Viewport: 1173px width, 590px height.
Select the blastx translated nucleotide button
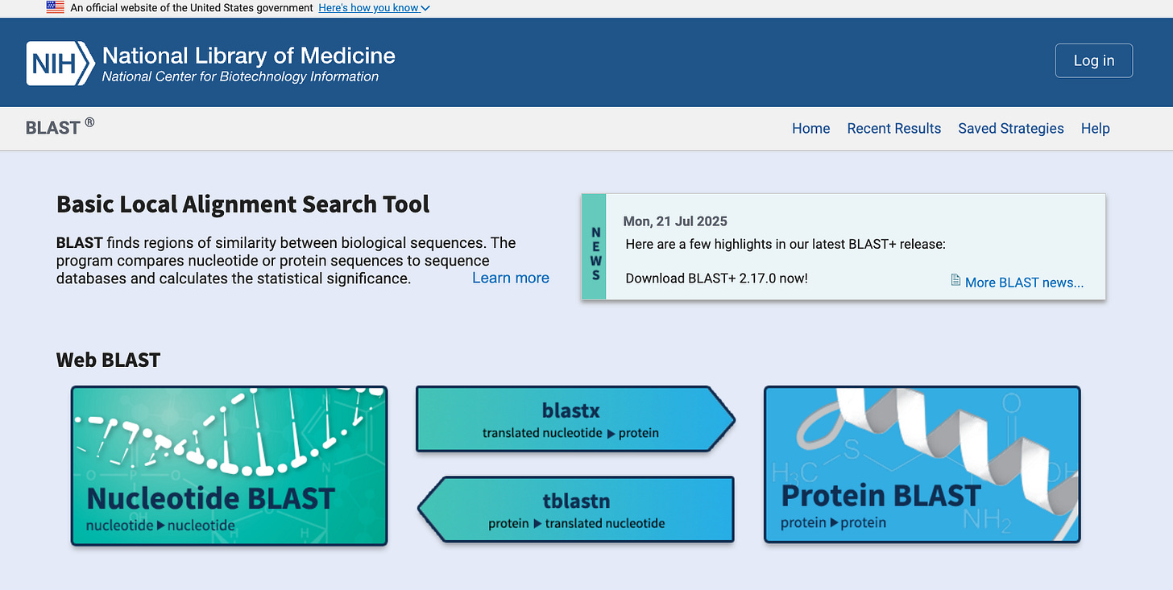click(x=575, y=419)
